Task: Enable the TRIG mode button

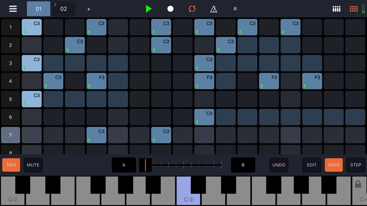Action: (x=11, y=165)
